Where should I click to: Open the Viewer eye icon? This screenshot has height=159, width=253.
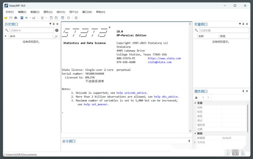(26, 18)
